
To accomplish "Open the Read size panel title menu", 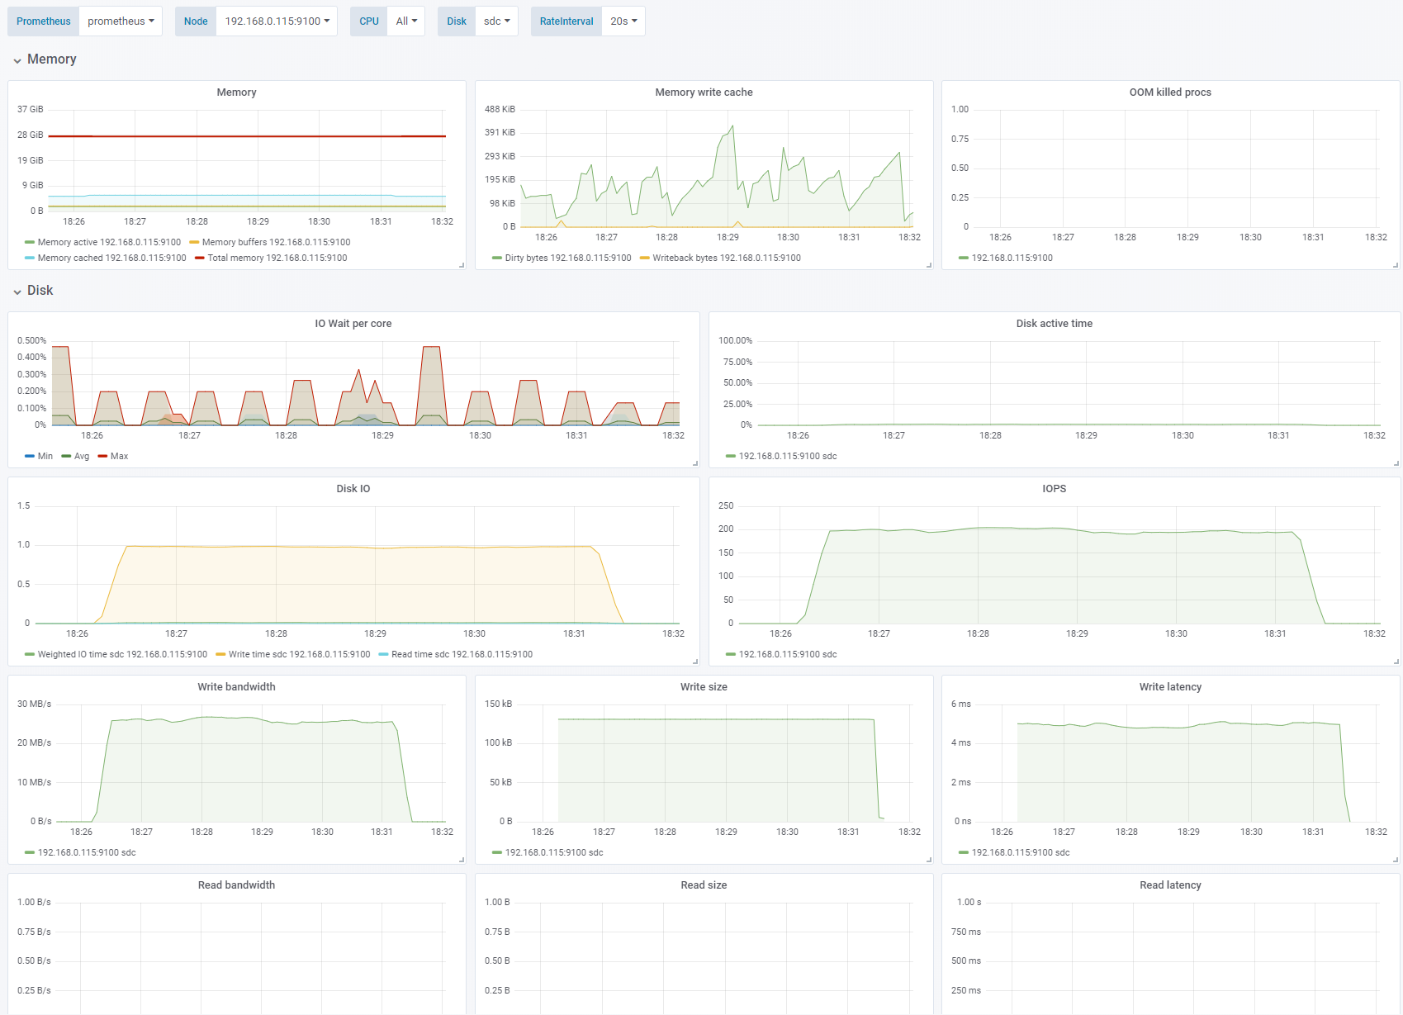I will point(704,885).
